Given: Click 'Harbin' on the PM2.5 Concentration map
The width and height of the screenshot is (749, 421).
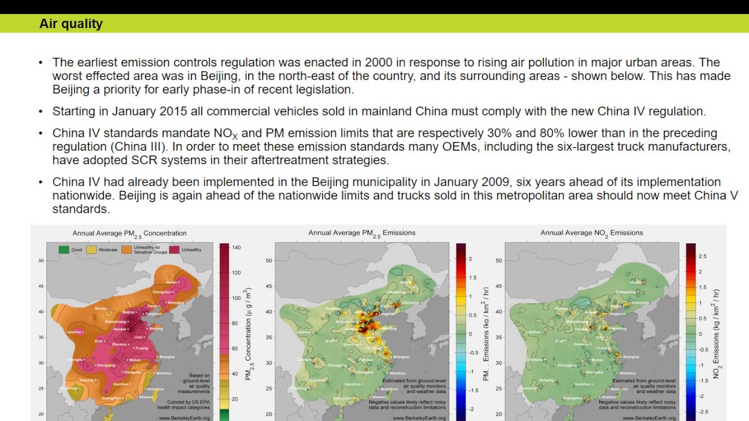Looking at the screenshot, I should coord(171,282).
